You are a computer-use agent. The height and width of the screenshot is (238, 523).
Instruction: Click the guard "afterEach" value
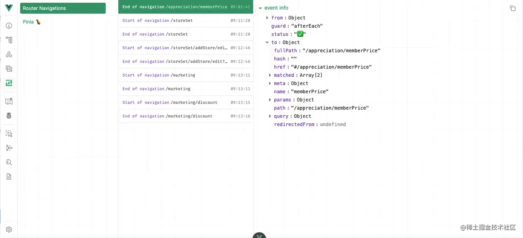307,26
